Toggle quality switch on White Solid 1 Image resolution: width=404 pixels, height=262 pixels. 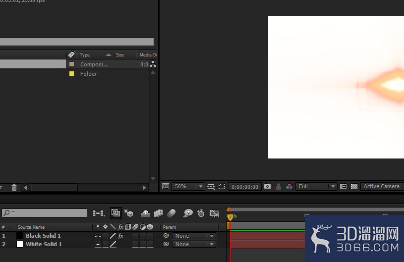pyautogui.click(x=113, y=244)
